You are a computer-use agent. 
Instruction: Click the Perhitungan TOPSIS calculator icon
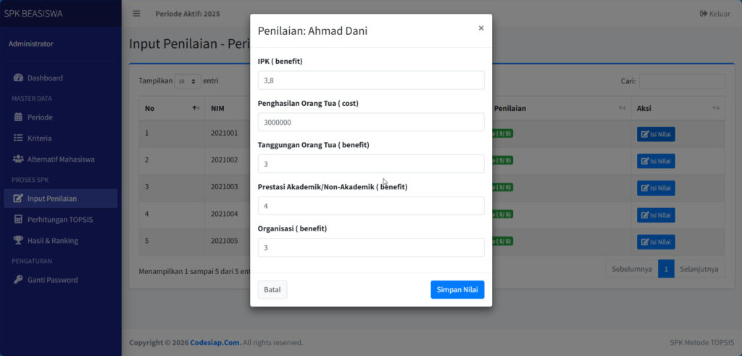pos(18,219)
